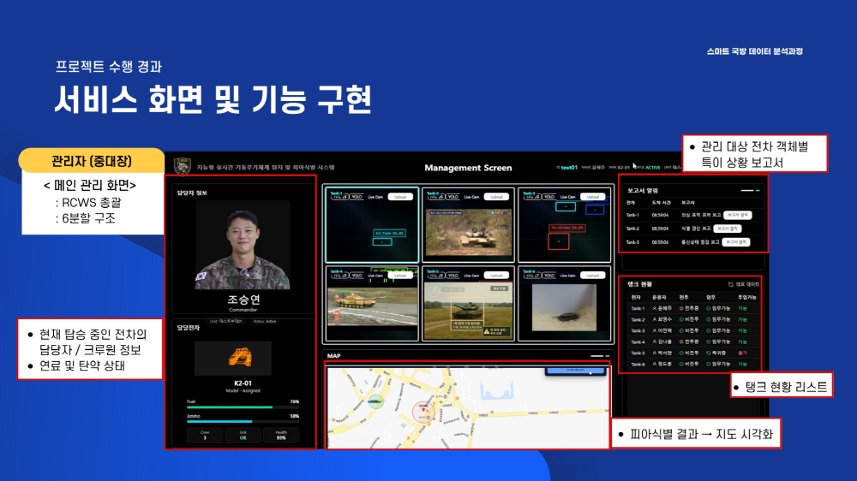Click the green tank marker on the map
Image resolution: width=857 pixels, height=481 pixels.
pos(375,401)
